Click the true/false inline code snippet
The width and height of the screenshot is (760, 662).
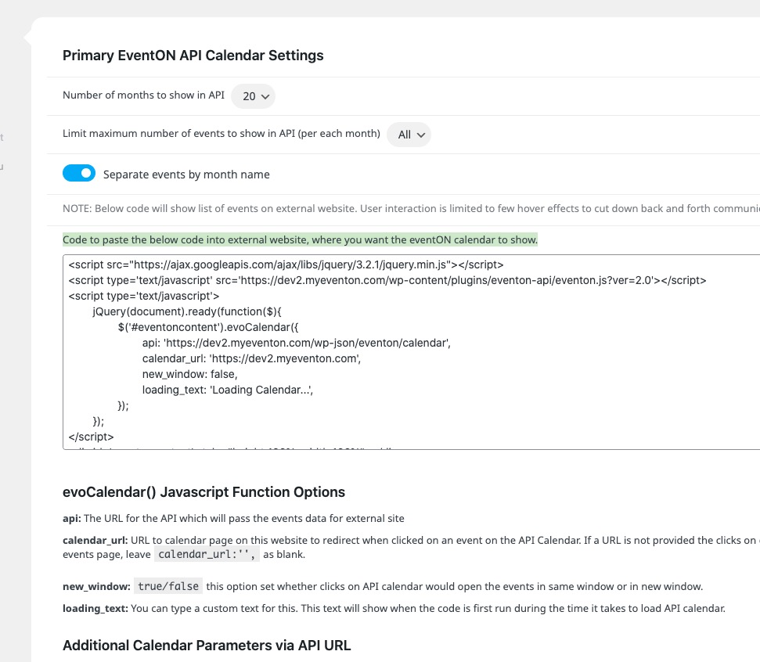[168, 586]
